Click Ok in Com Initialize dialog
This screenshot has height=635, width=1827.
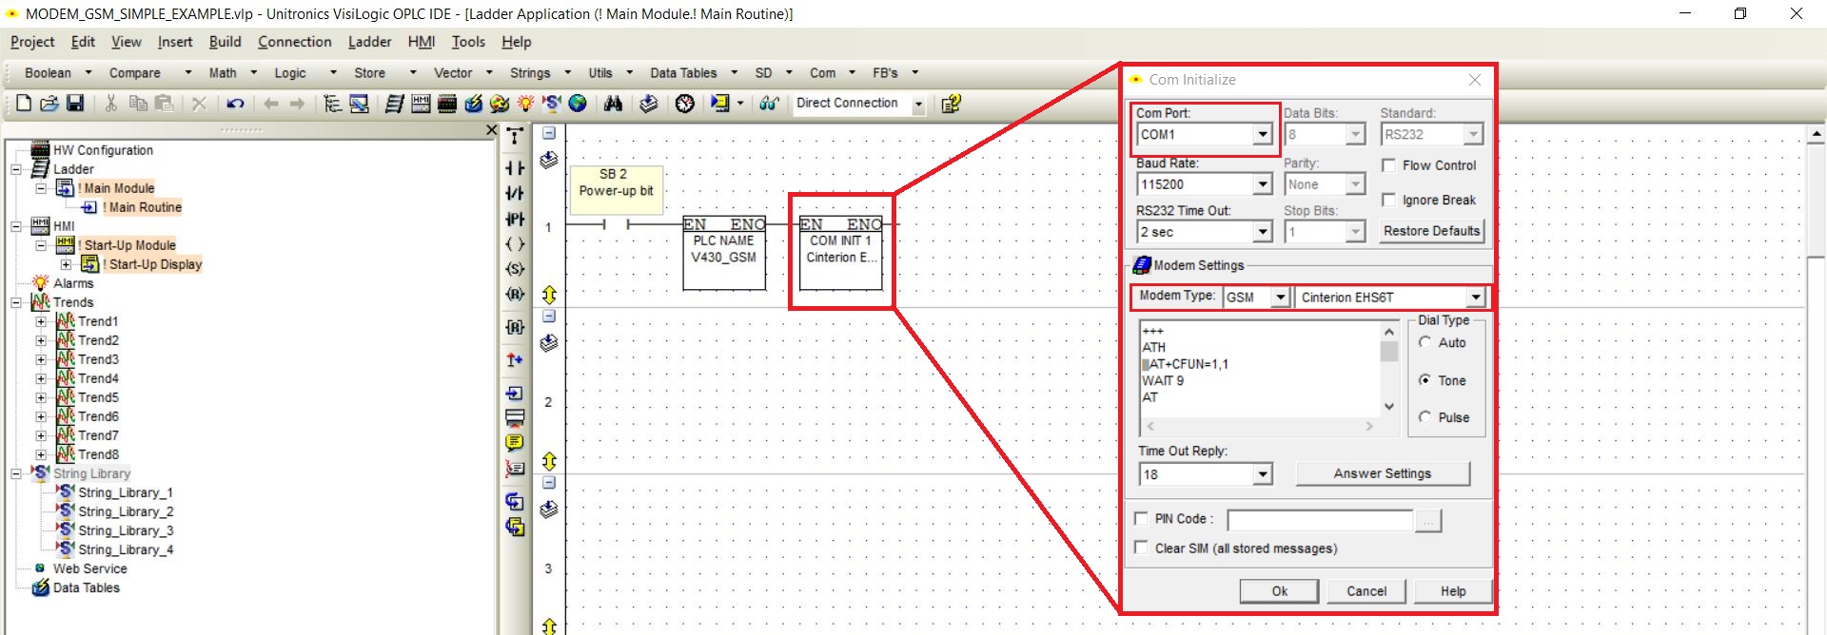1280,591
